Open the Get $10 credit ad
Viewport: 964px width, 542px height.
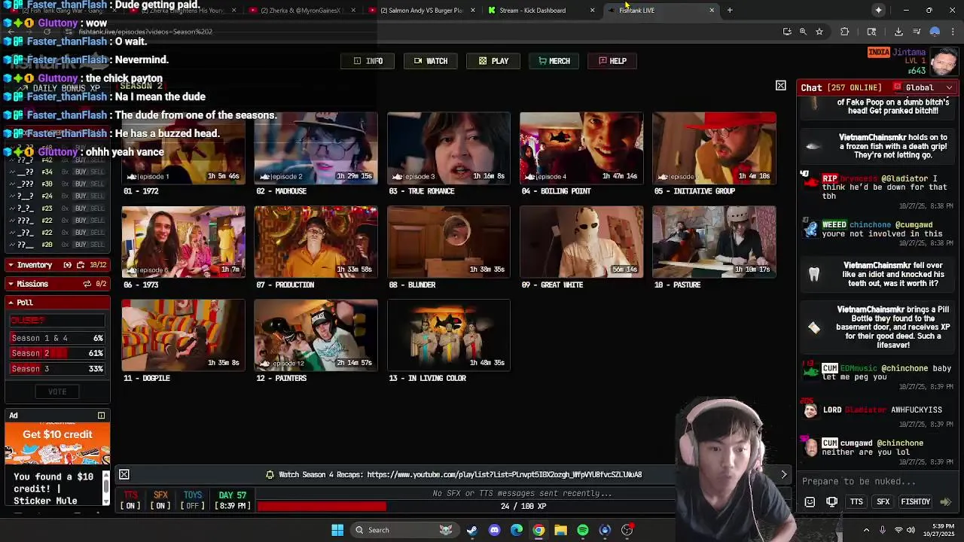click(57, 443)
